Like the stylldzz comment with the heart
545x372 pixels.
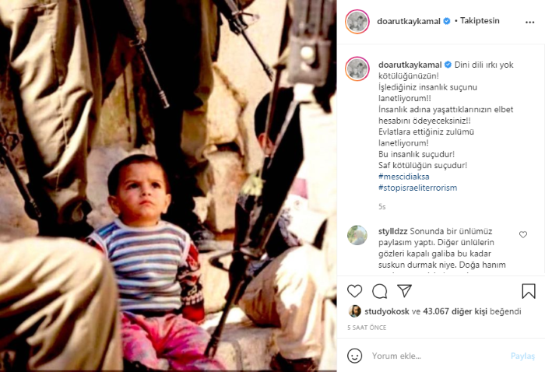click(523, 235)
